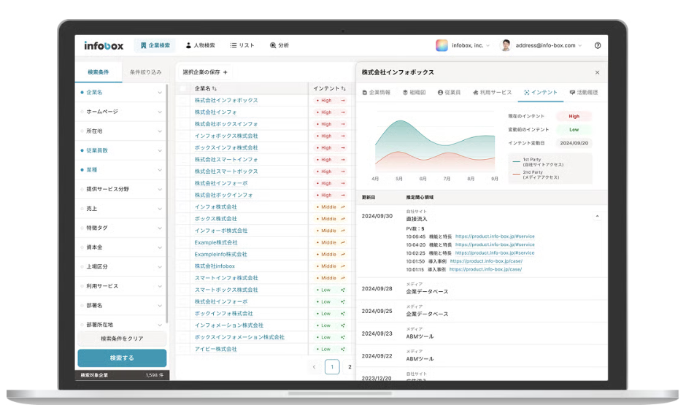
Task: Expand the 提供サービス分野 search condition
Action: click(x=121, y=189)
